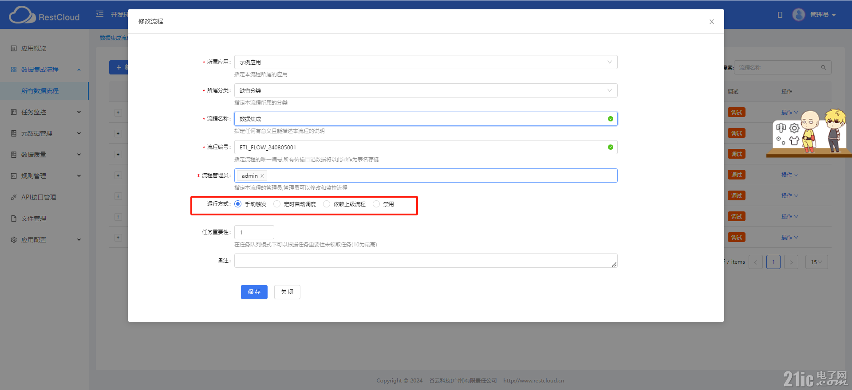
Task: Click the 任务重要性 number field
Action: 254,232
